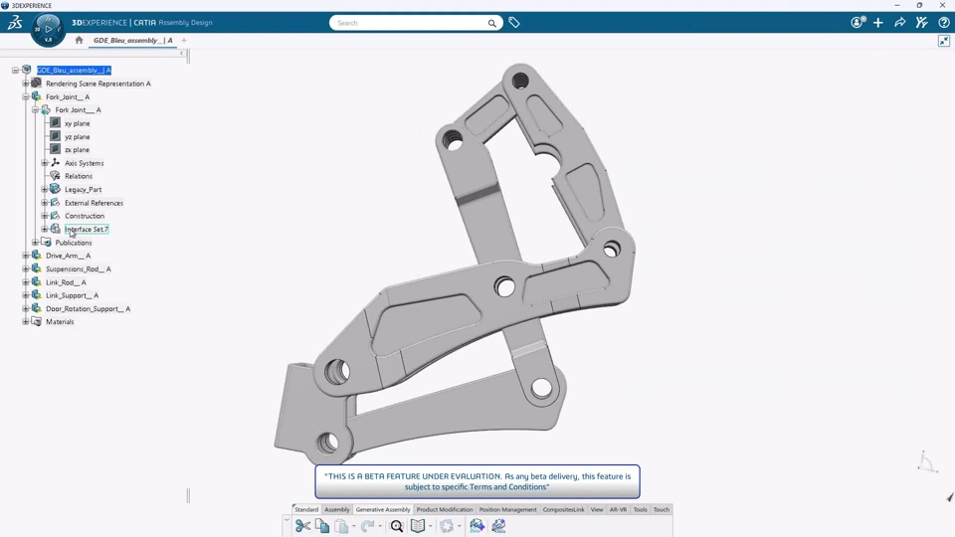This screenshot has height=537, width=955.
Task: Open the CompositesLink tab
Action: click(x=563, y=509)
